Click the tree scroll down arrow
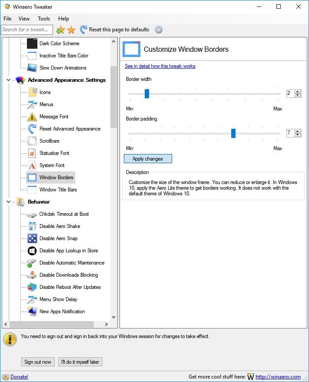 coord(113,317)
